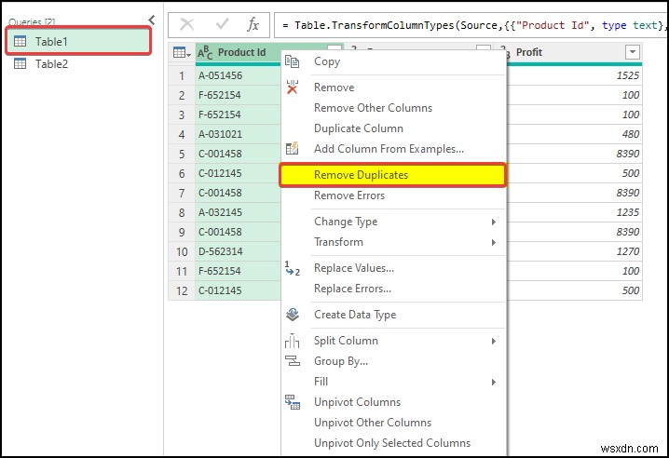
Task: Select Unpivot Columns
Action: coord(357,402)
